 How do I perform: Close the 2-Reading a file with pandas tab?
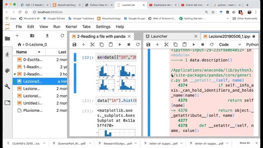point(129,36)
